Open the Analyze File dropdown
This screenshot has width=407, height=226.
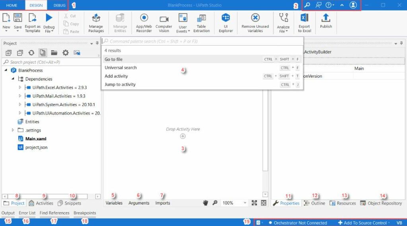point(283,23)
